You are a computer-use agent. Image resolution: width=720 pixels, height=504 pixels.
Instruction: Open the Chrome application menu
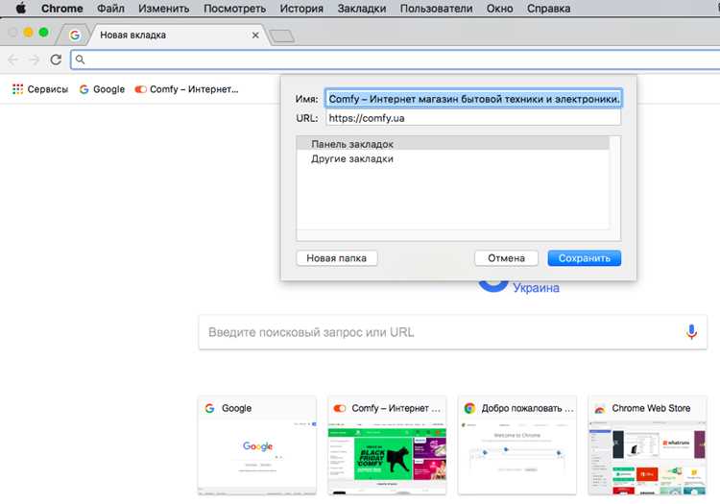(x=62, y=9)
